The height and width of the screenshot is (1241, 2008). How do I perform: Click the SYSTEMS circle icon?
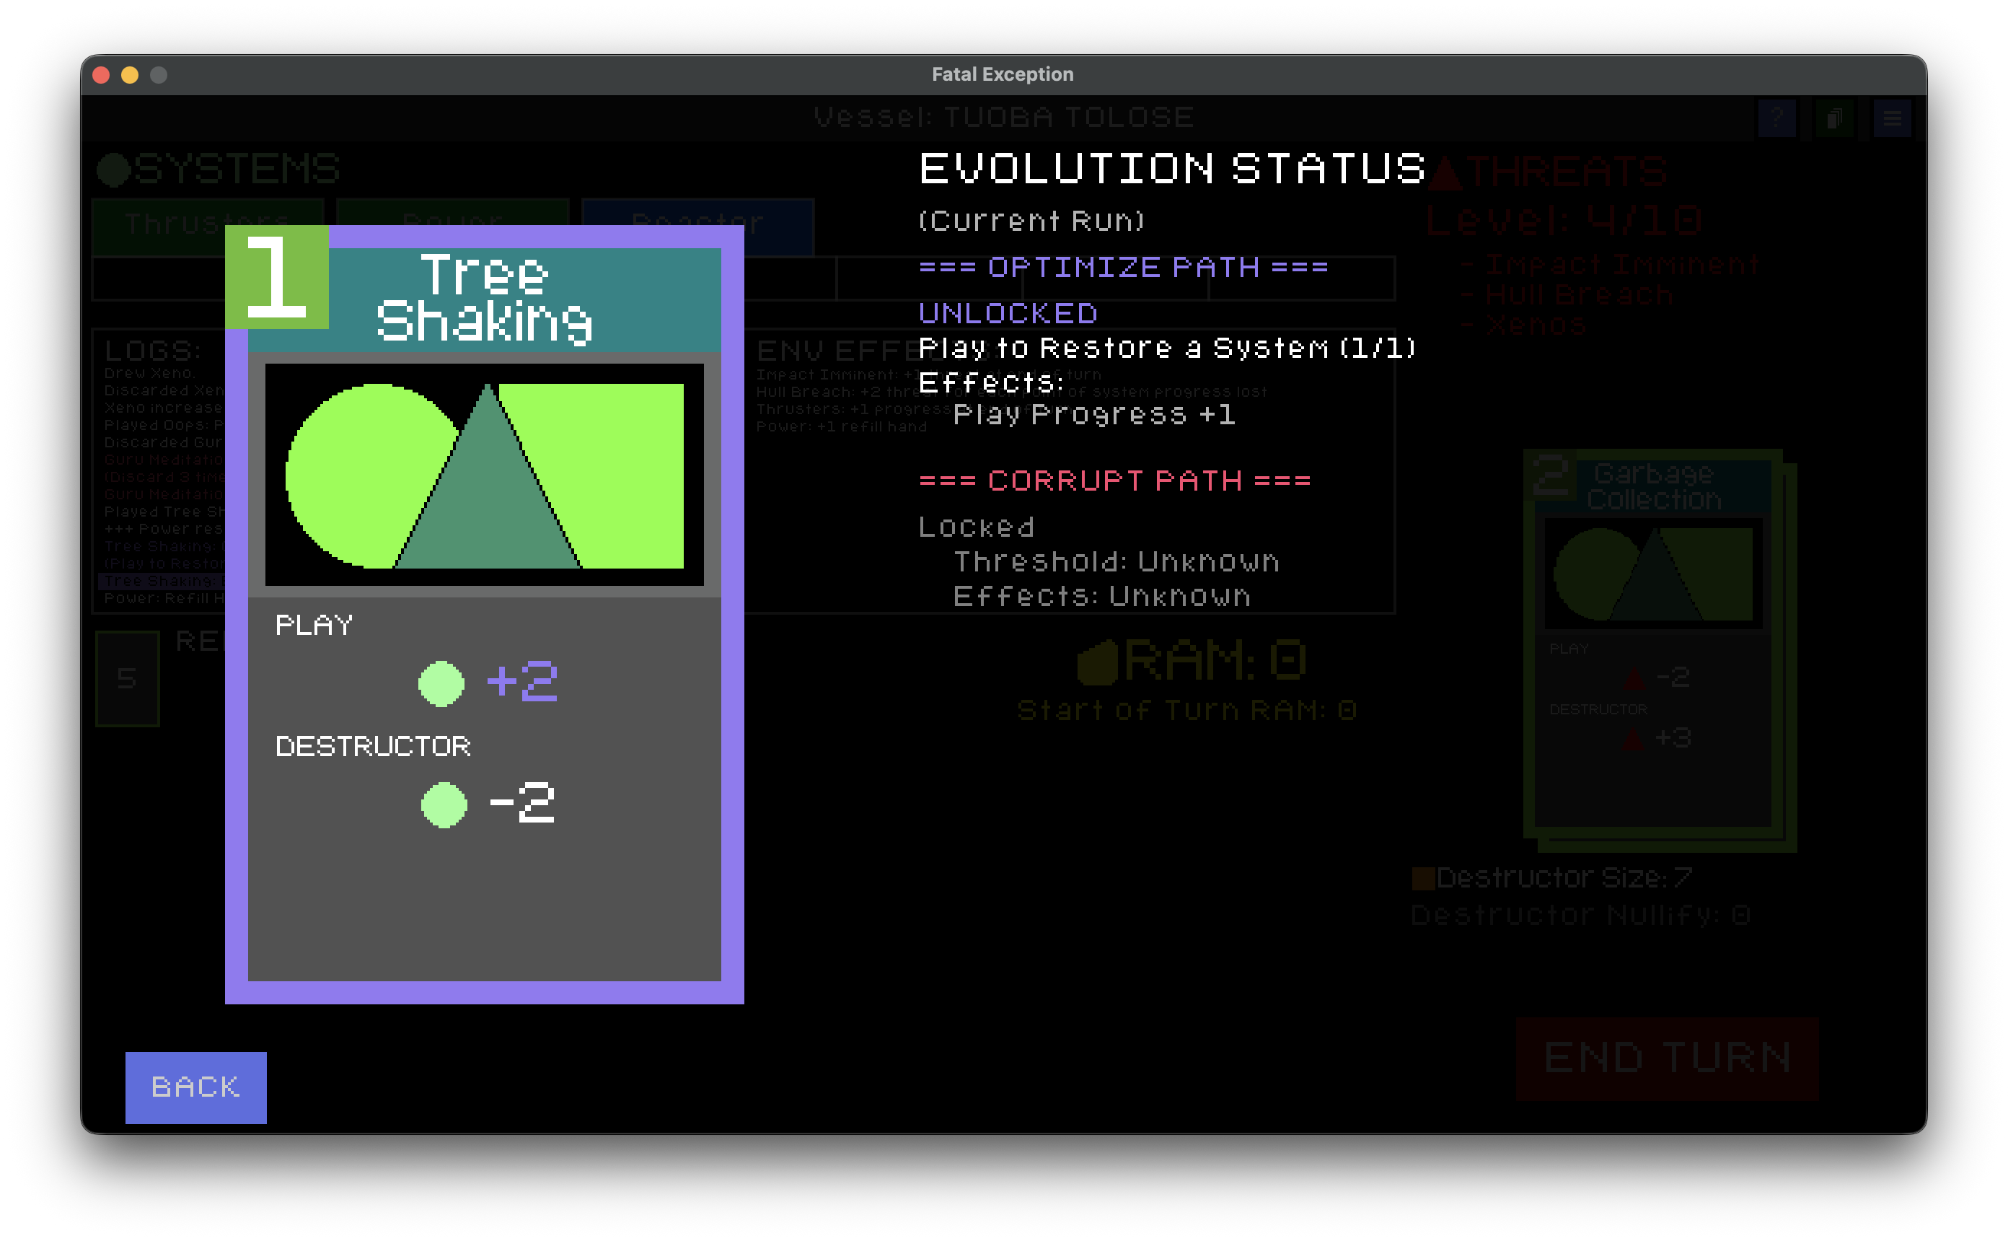[x=113, y=169]
